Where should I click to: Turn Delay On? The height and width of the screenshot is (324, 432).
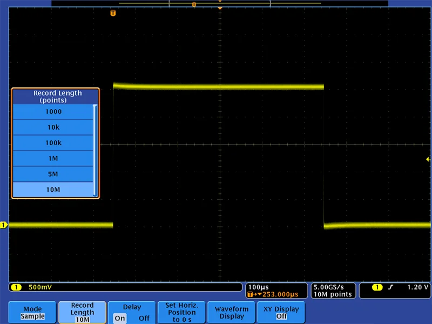(120, 318)
